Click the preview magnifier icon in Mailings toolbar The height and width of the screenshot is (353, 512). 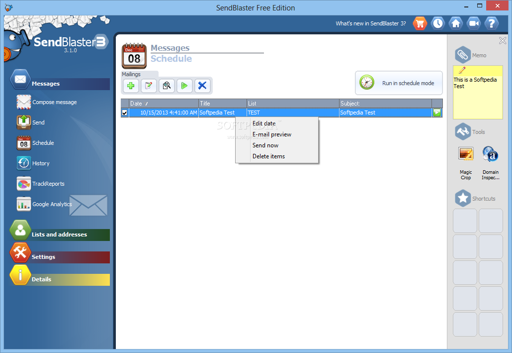point(167,86)
